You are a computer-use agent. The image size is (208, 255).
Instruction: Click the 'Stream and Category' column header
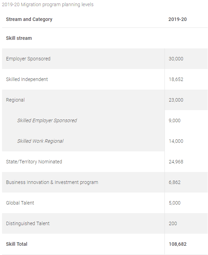[x=29, y=19]
